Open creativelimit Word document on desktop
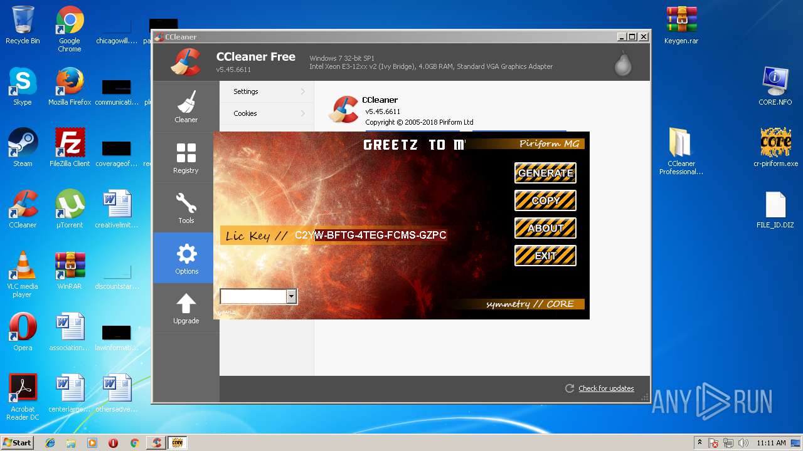This screenshot has height=451, width=803. tap(117, 210)
